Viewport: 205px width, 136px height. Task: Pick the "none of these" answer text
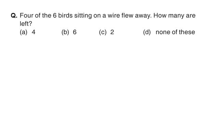click(175, 32)
